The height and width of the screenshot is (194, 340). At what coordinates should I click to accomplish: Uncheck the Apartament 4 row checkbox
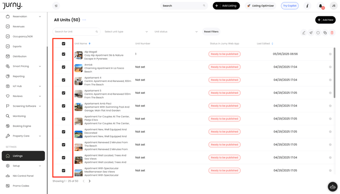[64, 80]
